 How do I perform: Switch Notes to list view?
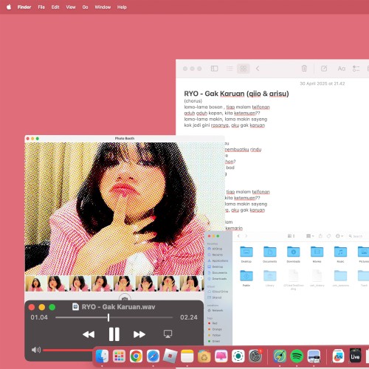click(x=230, y=69)
